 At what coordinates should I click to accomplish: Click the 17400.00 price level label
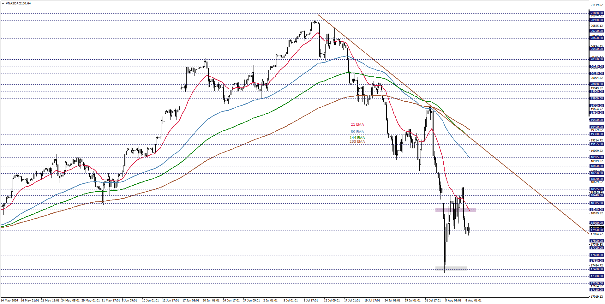click(597, 269)
